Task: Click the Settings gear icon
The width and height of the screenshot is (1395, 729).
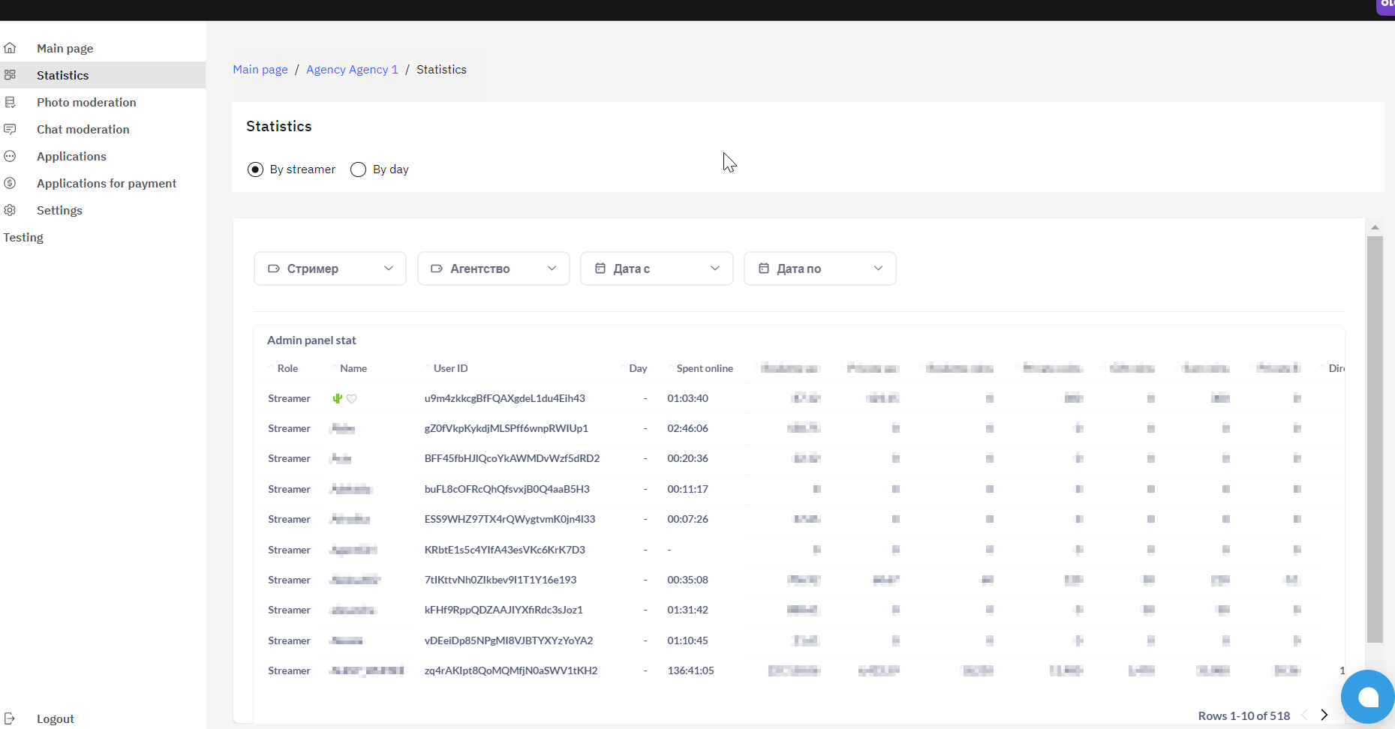Action: (x=10, y=210)
